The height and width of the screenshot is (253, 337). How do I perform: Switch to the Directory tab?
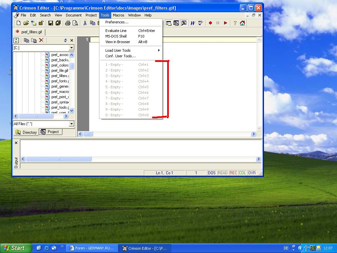[x=26, y=132]
